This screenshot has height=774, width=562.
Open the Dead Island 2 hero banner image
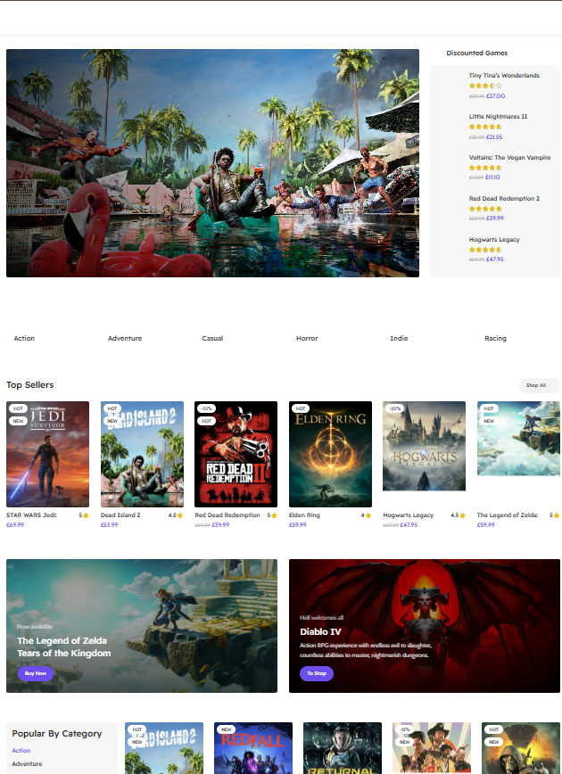click(x=212, y=163)
